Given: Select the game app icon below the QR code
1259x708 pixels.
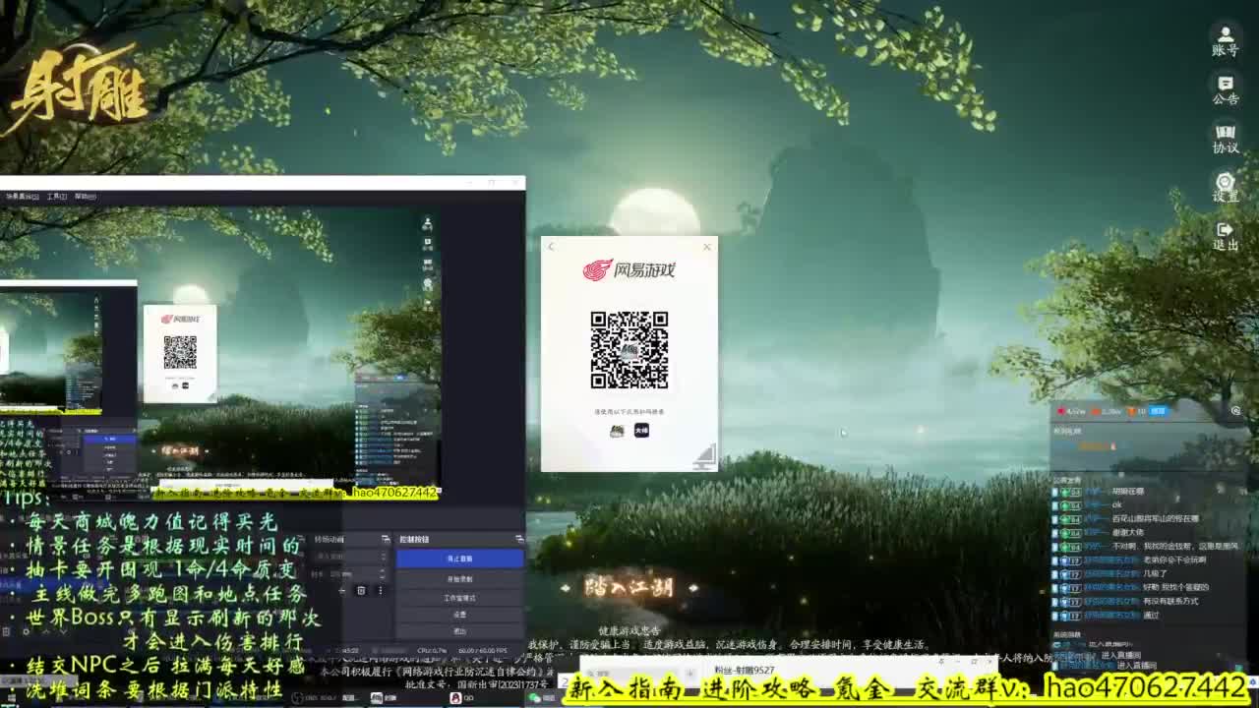Looking at the screenshot, I should coord(617,430).
